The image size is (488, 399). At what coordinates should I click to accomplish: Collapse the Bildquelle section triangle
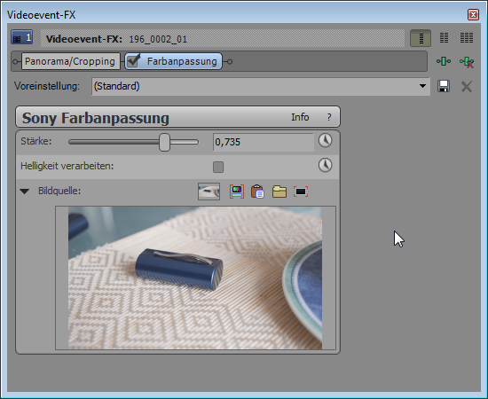click(x=24, y=191)
